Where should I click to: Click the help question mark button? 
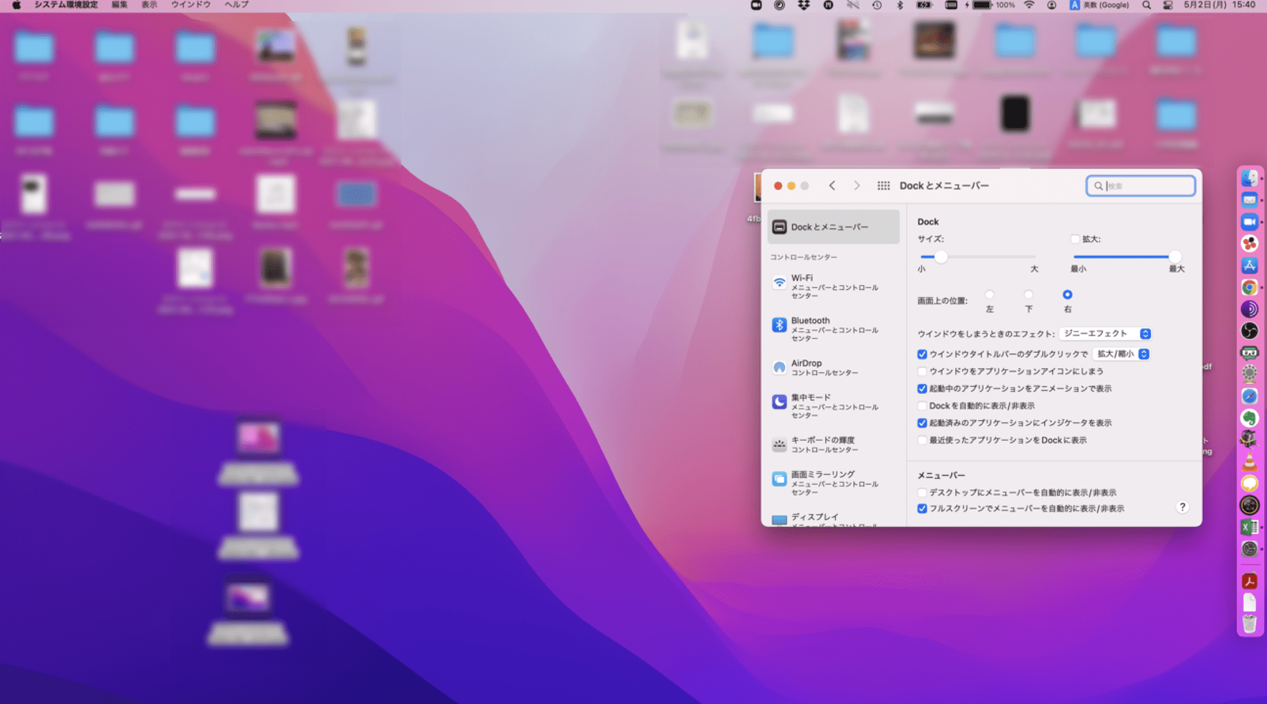[1182, 507]
